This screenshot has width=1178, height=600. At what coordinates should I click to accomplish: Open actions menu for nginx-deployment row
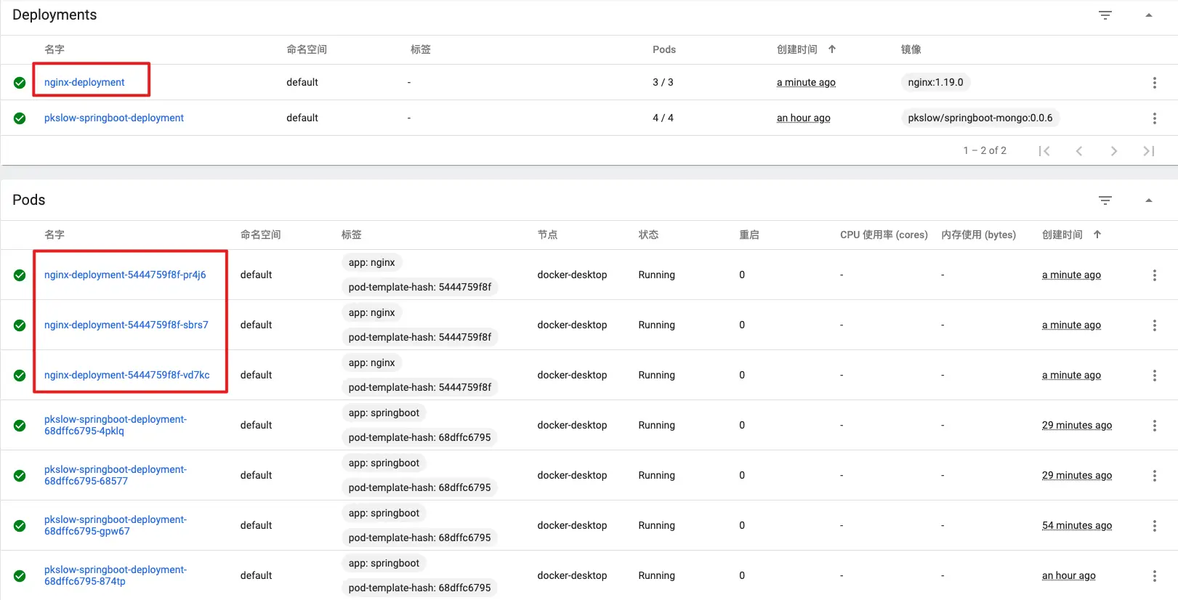point(1154,83)
